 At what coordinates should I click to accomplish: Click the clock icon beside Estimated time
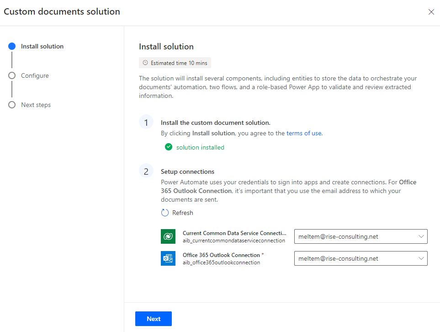coord(145,63)
